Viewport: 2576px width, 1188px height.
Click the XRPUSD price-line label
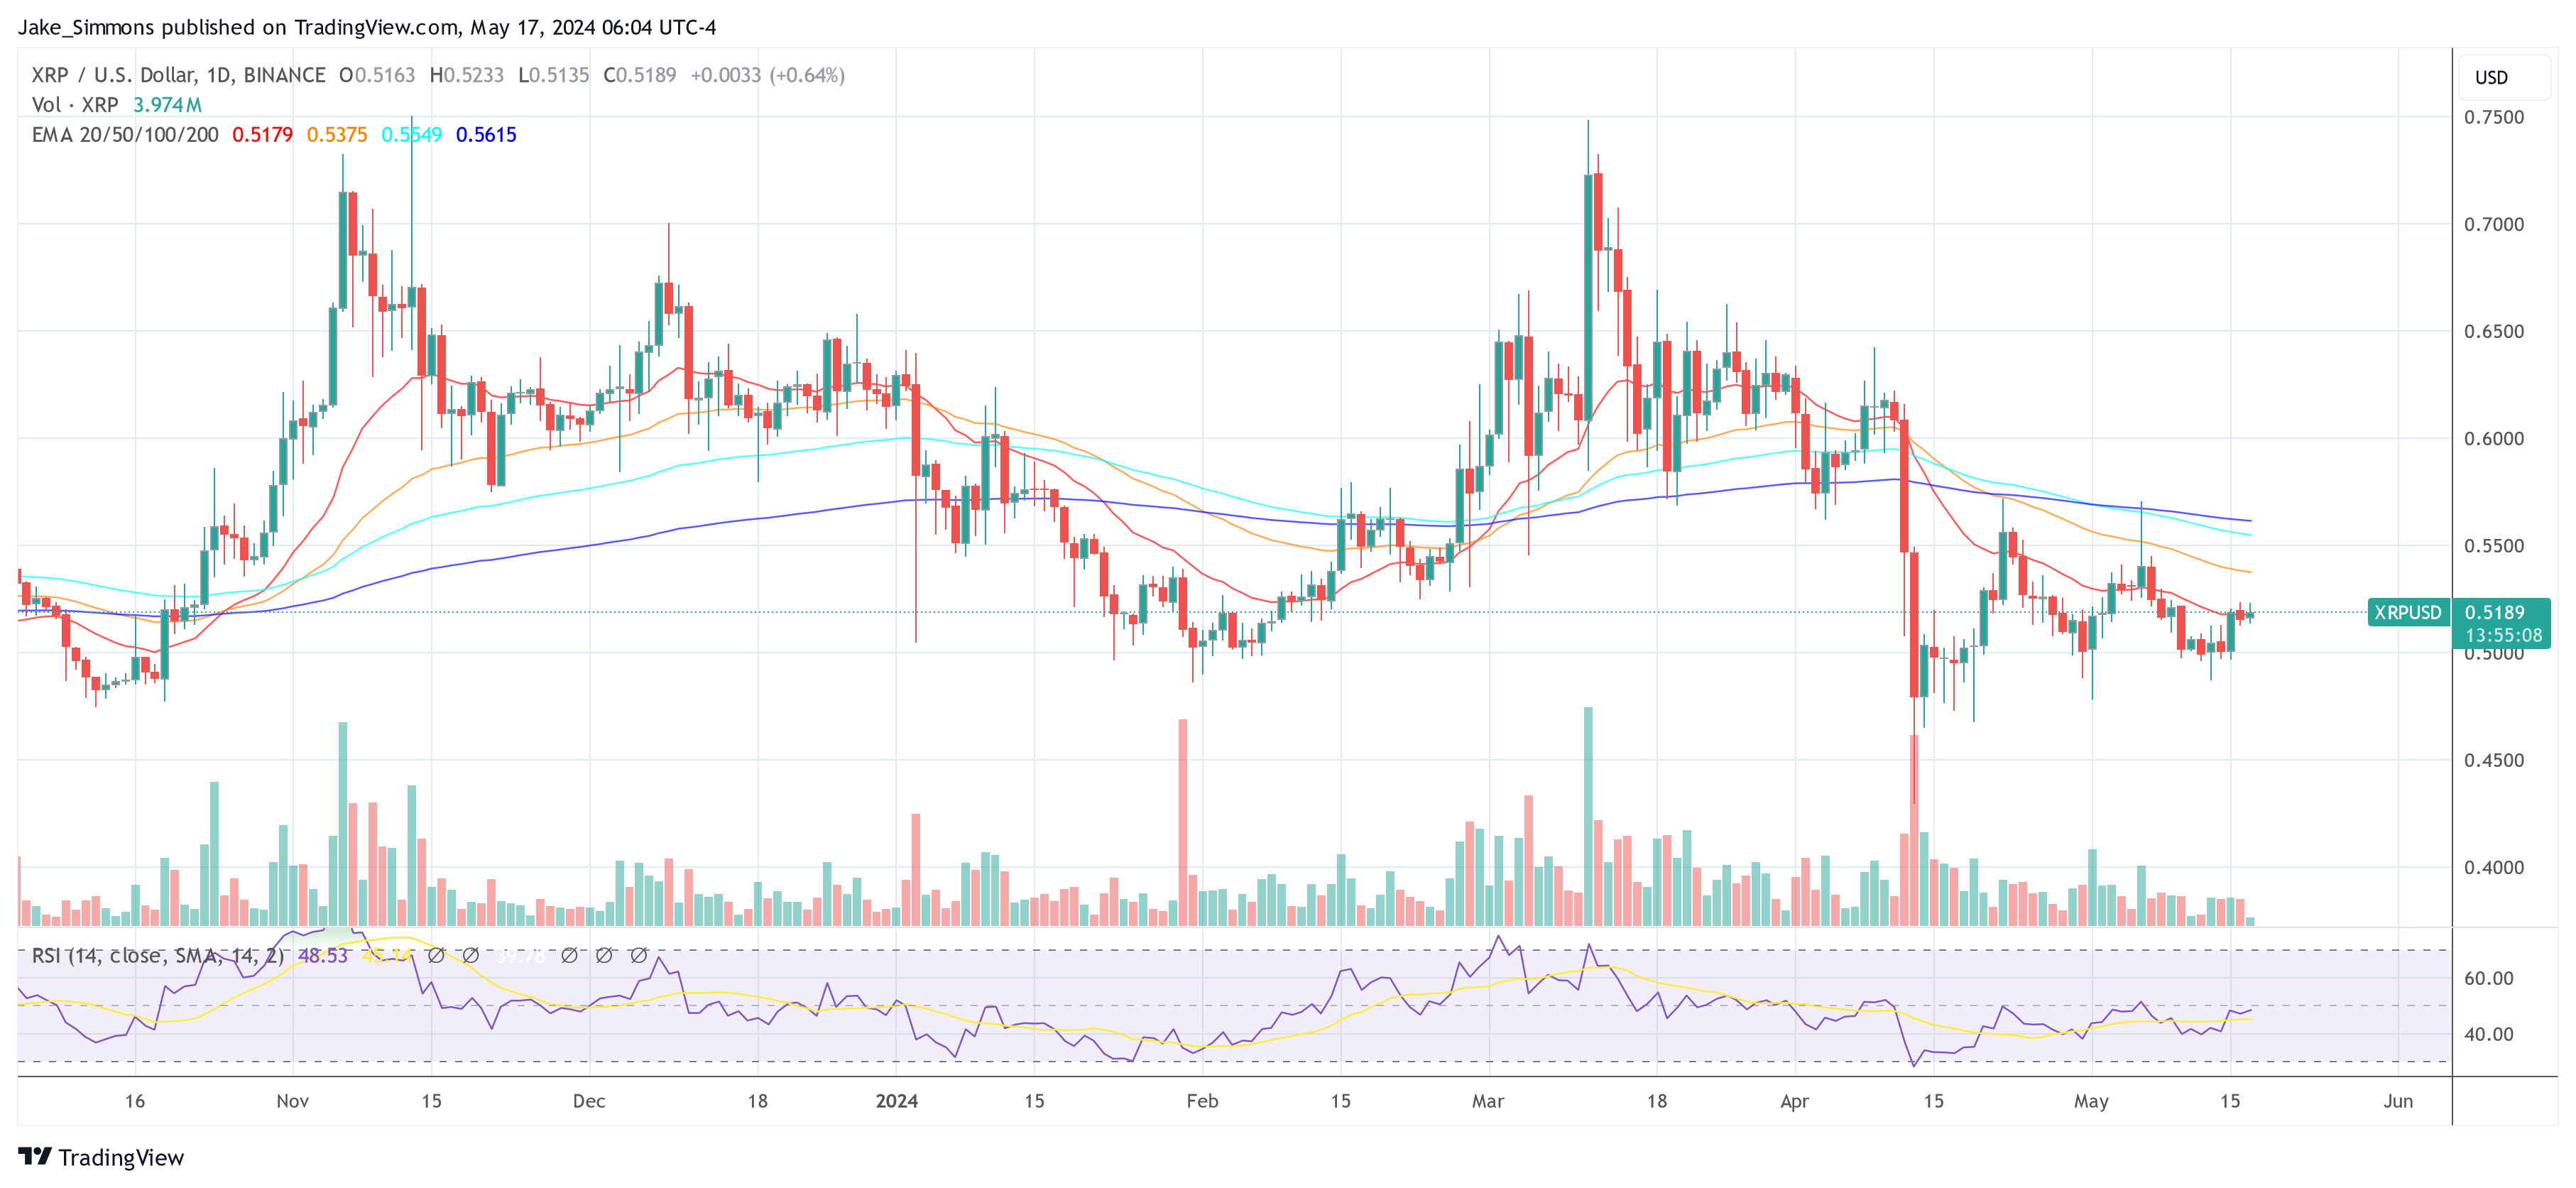(2408, 612)
